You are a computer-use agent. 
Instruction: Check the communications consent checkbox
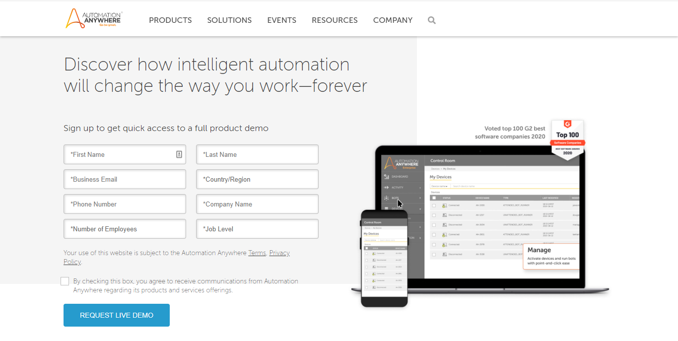65,281
